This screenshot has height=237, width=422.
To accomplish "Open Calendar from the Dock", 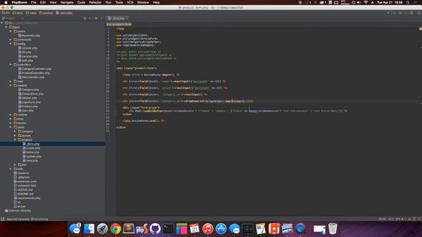I will (x=195, y=229).
